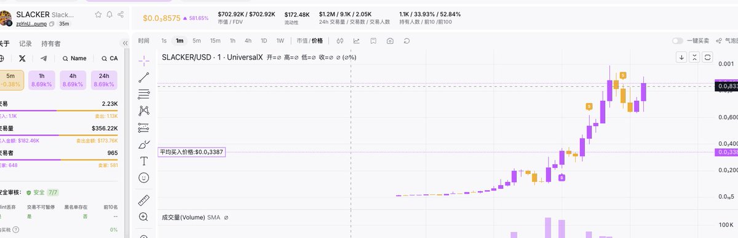The width and height of the screenshot is (738, 238).
Task: Open the bell price alert icon
Action: point(109,14)
